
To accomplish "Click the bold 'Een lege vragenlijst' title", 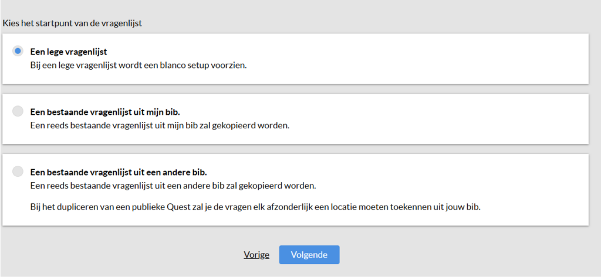I will coord(69,52).
